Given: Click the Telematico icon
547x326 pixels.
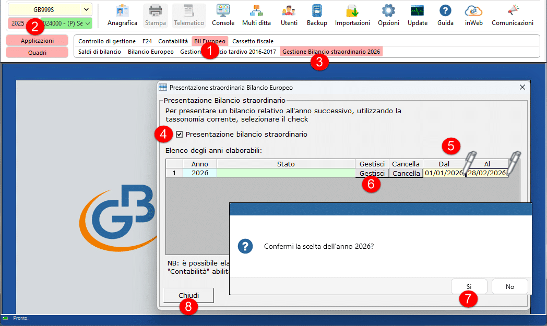Looking at the screenshot, I should tap(189, 16).
